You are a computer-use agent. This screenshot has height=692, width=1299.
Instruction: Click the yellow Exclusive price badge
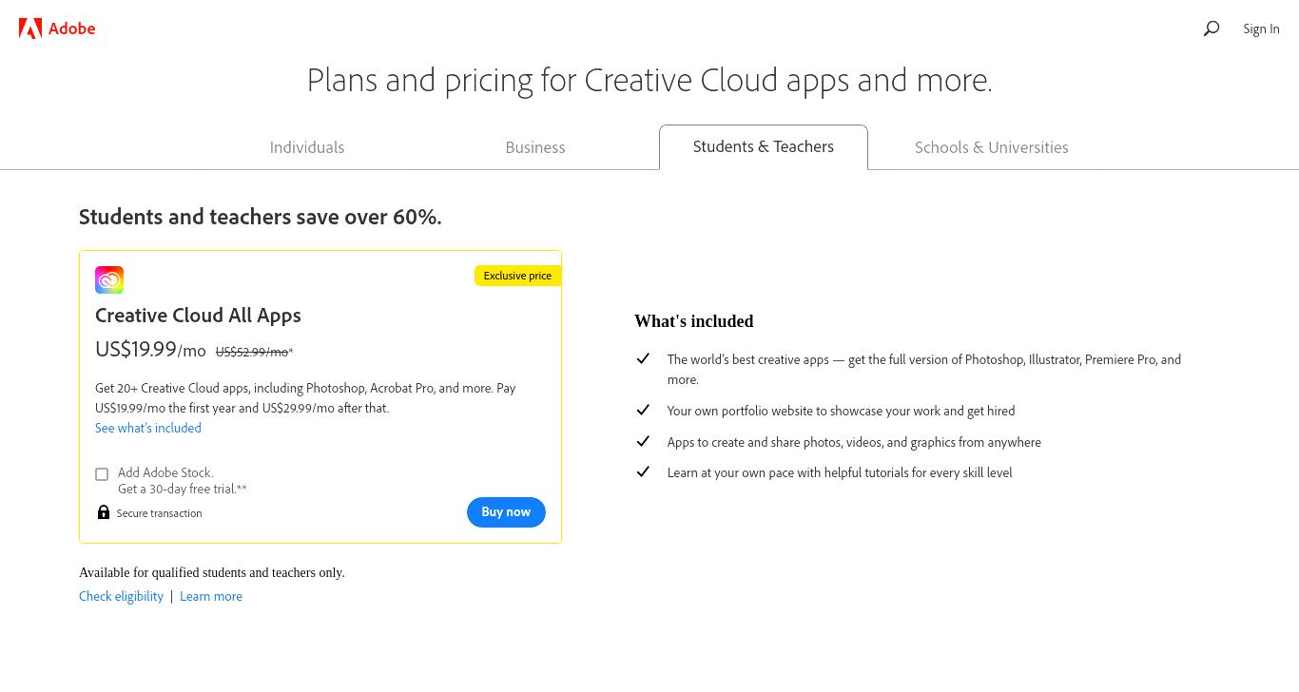517,276
